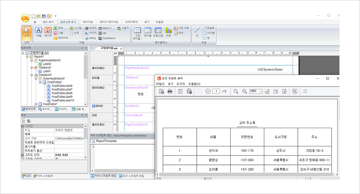Print the report in the viewer
Image resolution: width=360 pixels, height=194 pixels.
(x=170, y=91)
